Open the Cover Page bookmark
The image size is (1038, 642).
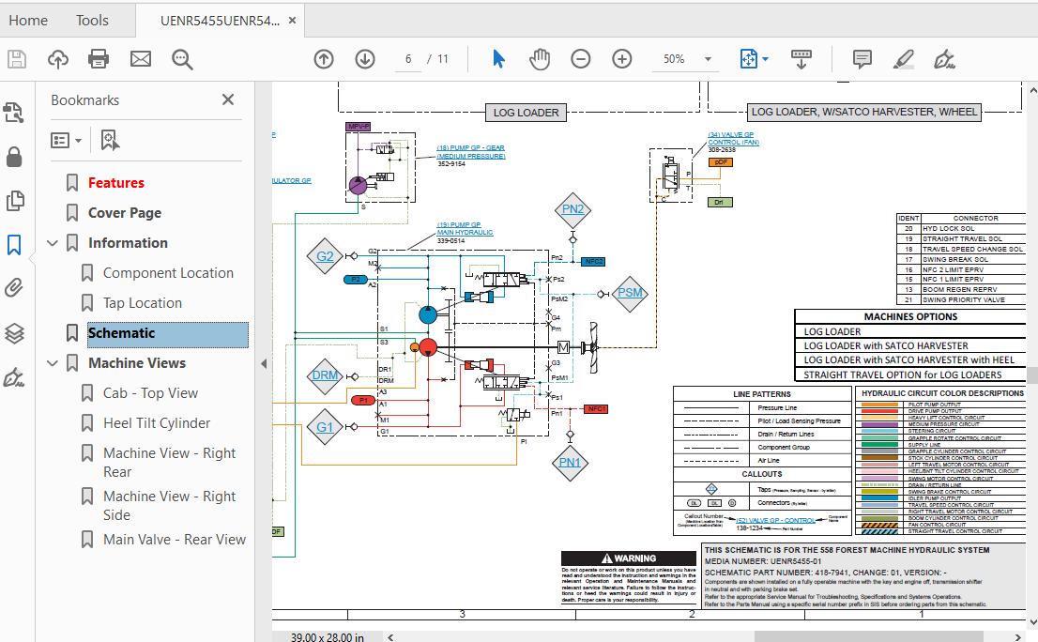click(125, 213)
